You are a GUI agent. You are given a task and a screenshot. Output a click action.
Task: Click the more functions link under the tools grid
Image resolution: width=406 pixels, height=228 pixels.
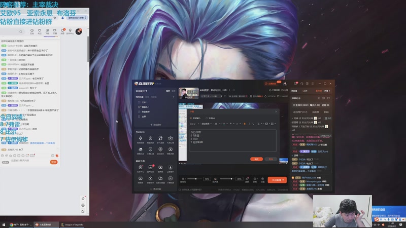156,189
